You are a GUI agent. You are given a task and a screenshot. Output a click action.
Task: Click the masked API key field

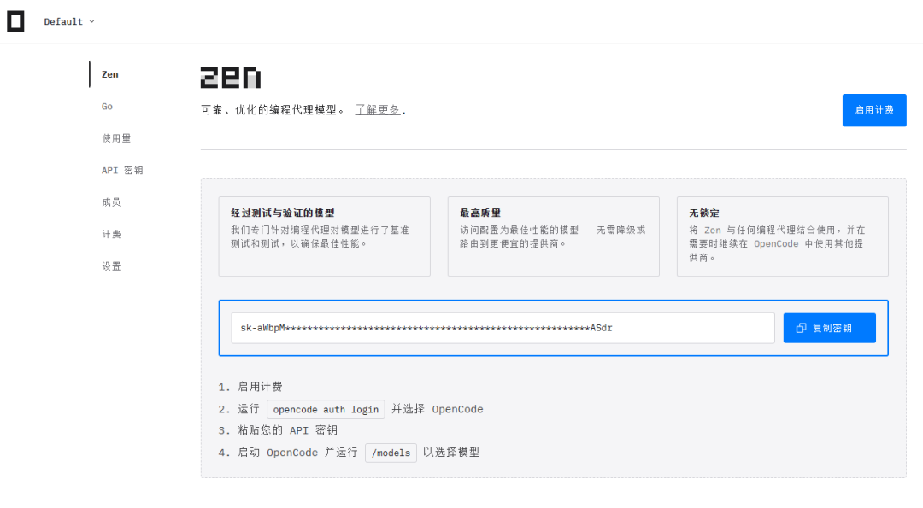coord(503,328)
